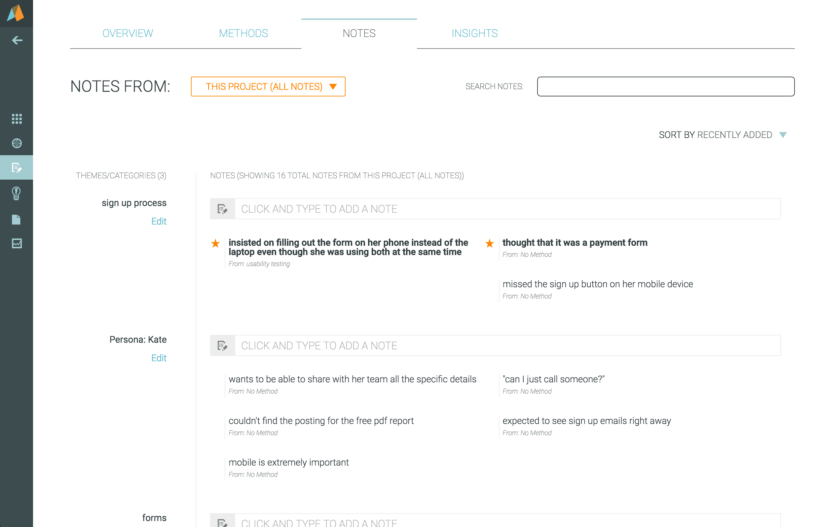Image resolution: width=818 pixels, height=527 pixels.
Task: Edit the sign up process theme
Action: [159, 221]
